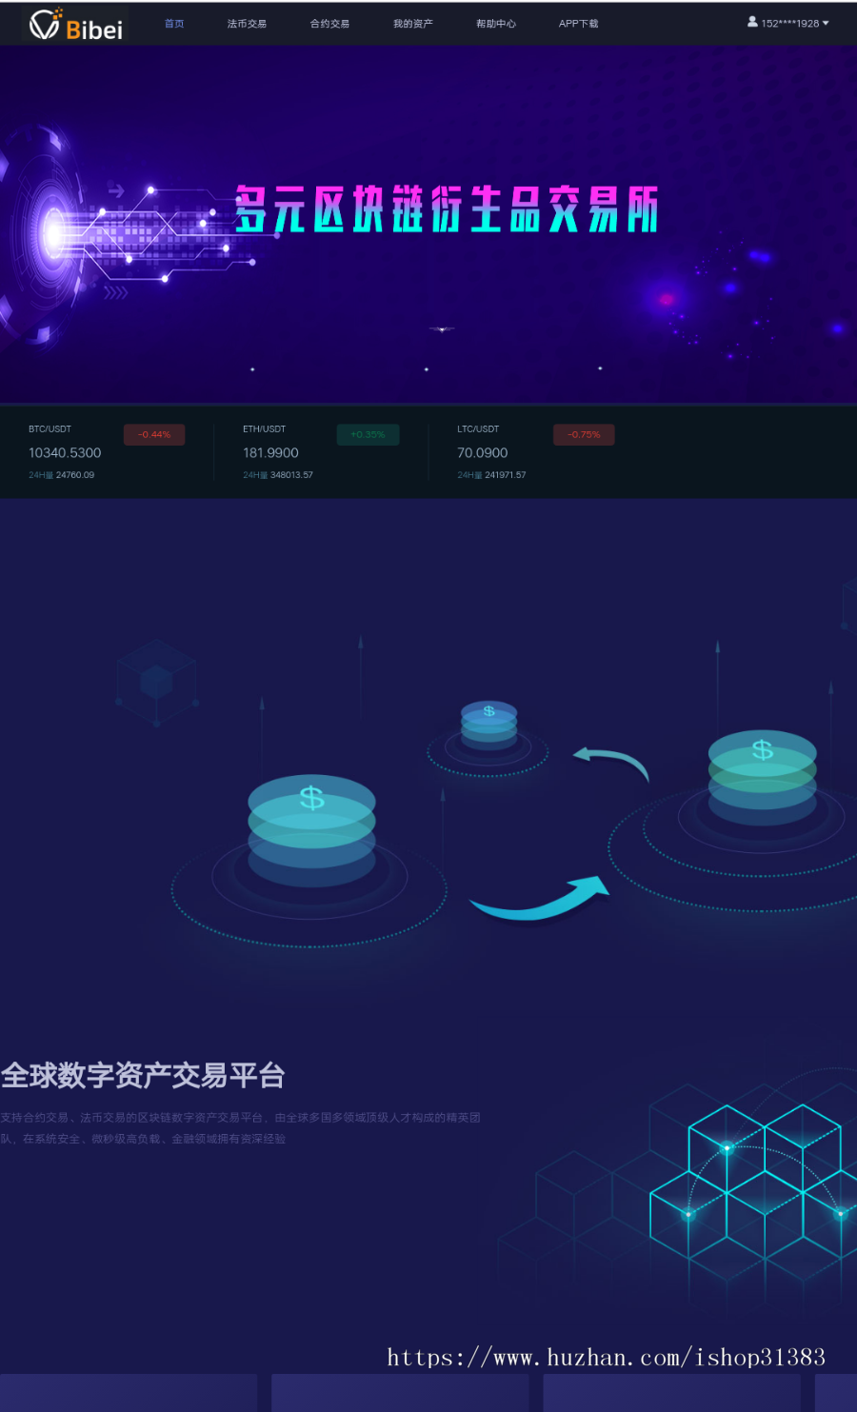This screenshot has height=1412, width=857.
Task: Click the red -0.44% change badge
Action: tap(153, 434)
